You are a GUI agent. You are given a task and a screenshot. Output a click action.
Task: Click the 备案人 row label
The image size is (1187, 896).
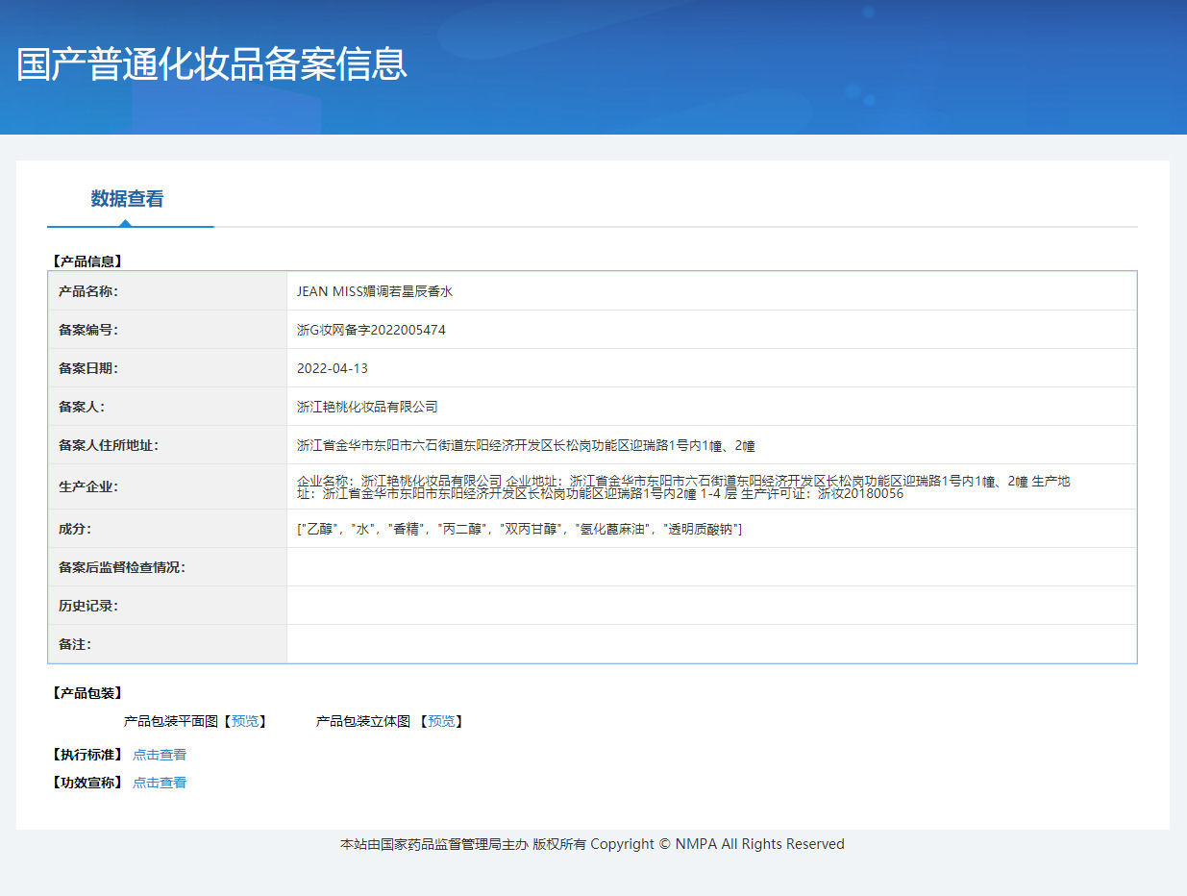81,407
